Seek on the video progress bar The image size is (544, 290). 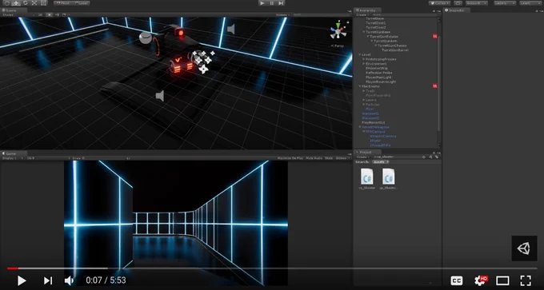[x=272, y=268]
